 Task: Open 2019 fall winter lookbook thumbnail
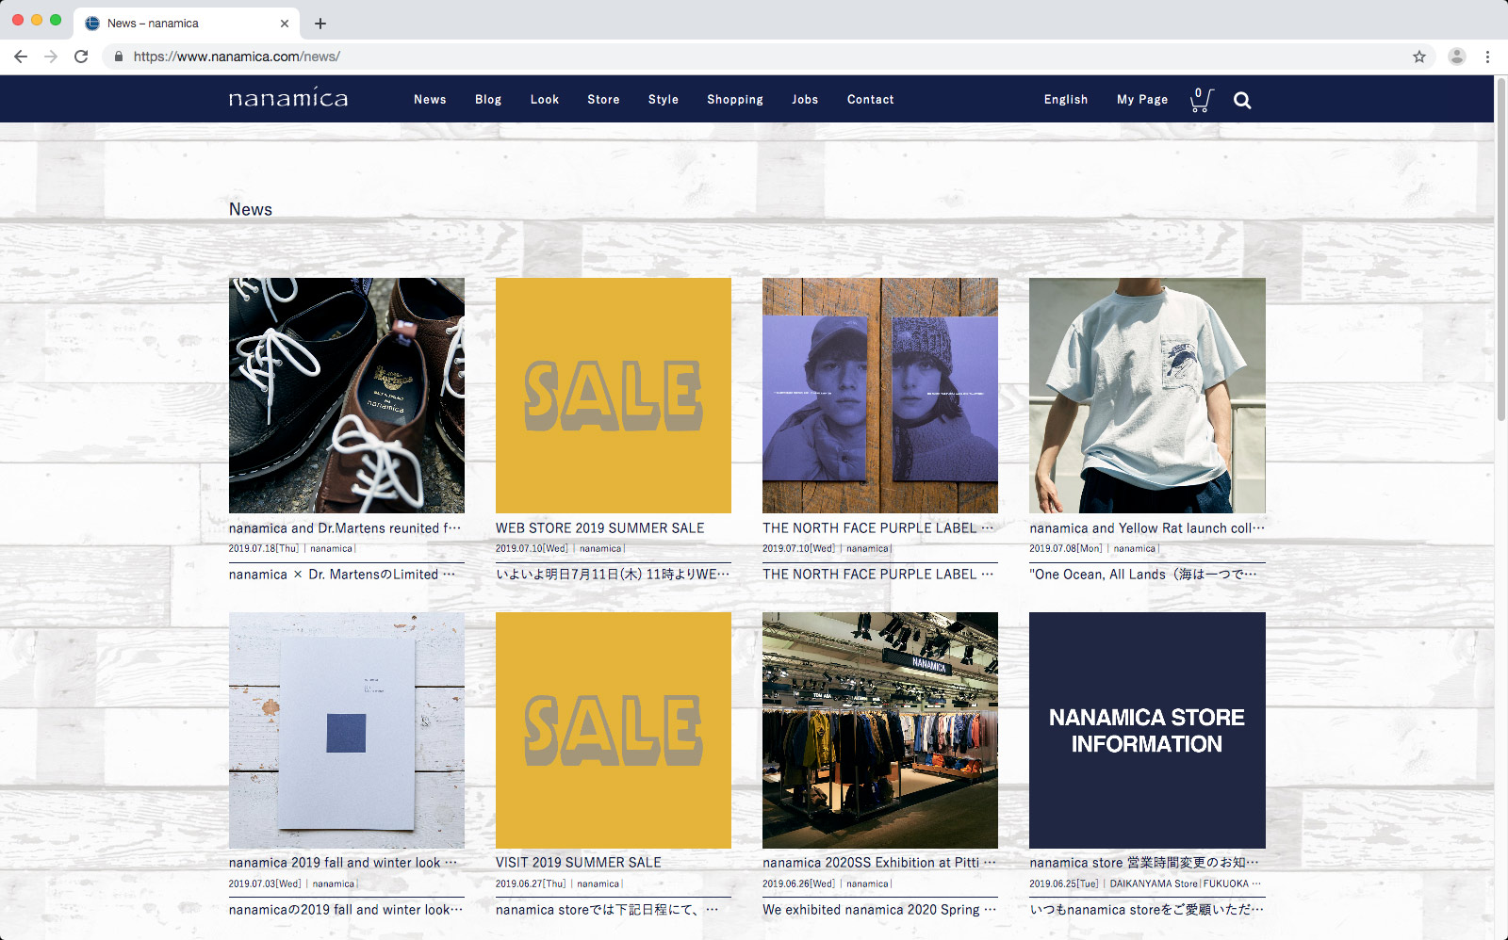point(347,730)
